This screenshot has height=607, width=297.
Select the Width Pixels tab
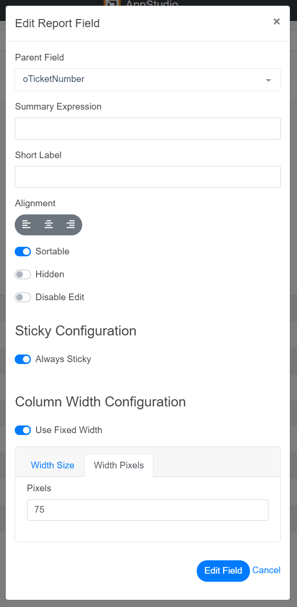tap(119, 465)
